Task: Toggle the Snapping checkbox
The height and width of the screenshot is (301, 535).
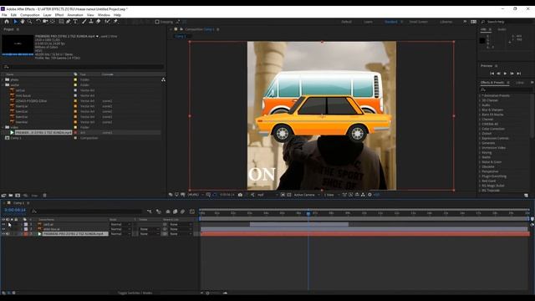Action: tap(157, 22)
